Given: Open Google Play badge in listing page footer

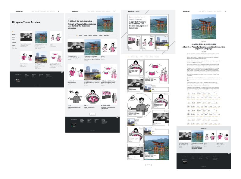Looking at the screenshot, I should 74,126.
